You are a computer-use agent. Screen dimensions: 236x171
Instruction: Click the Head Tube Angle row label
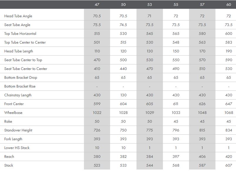point(18,16)
